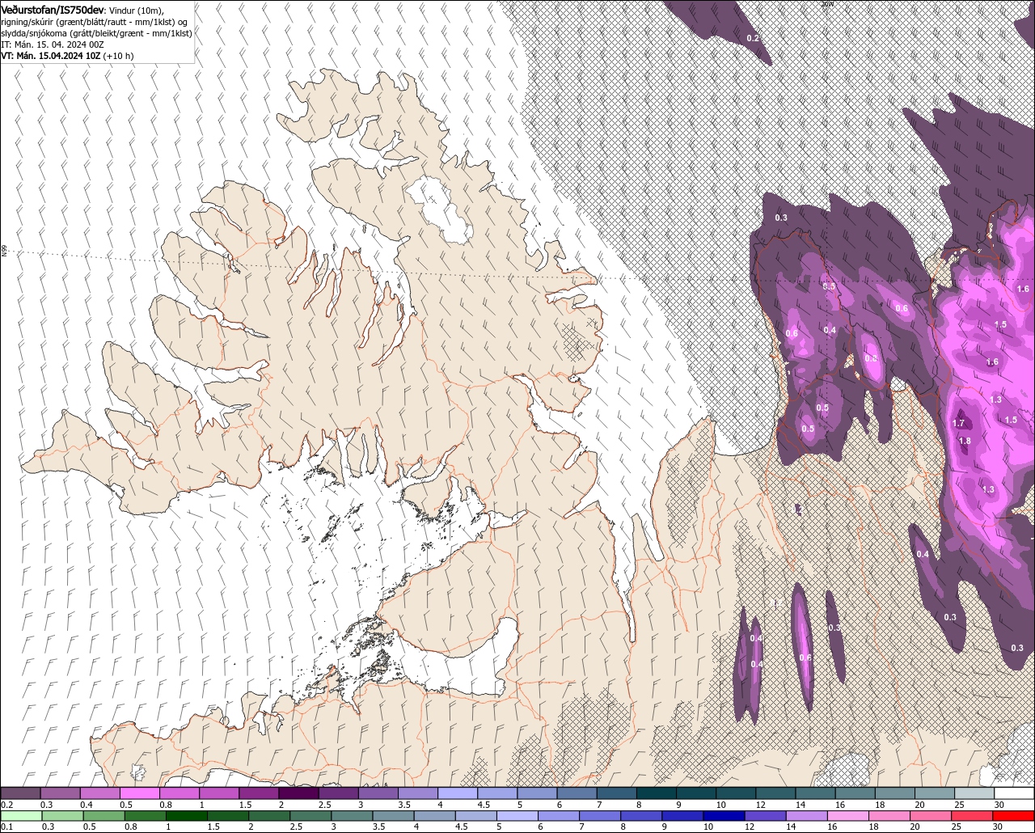Select lower-row red-pink swatch starting at 25
This screenshot has height=833, width=1035.
(973, 816)
